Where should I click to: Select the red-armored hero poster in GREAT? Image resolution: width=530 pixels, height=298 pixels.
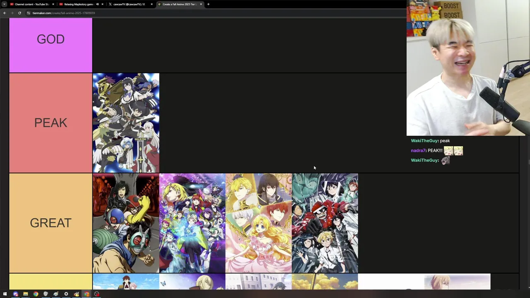(325, 223)
